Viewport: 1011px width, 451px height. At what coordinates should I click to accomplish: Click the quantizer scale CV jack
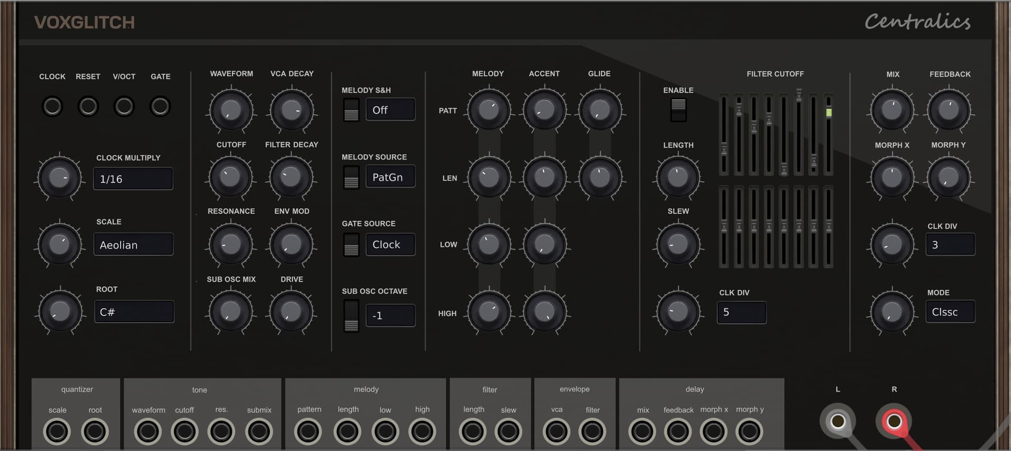click(x=57, y=432)
